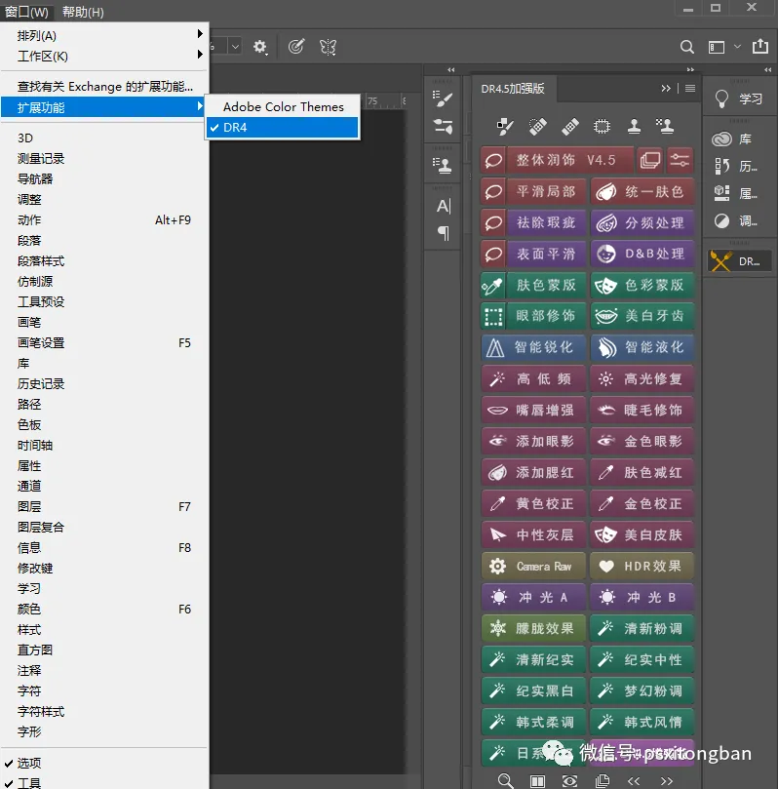Click marquee icon next to 眼部修饰
This screenshot has width=778, height=789.
(493, 316)
